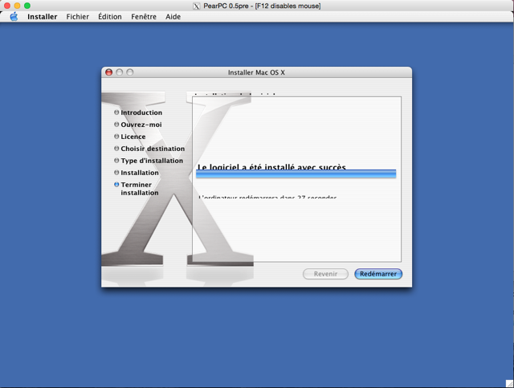Click the PearPC window yellow minimize button
The image size is (514, 388).
point(17,6)
